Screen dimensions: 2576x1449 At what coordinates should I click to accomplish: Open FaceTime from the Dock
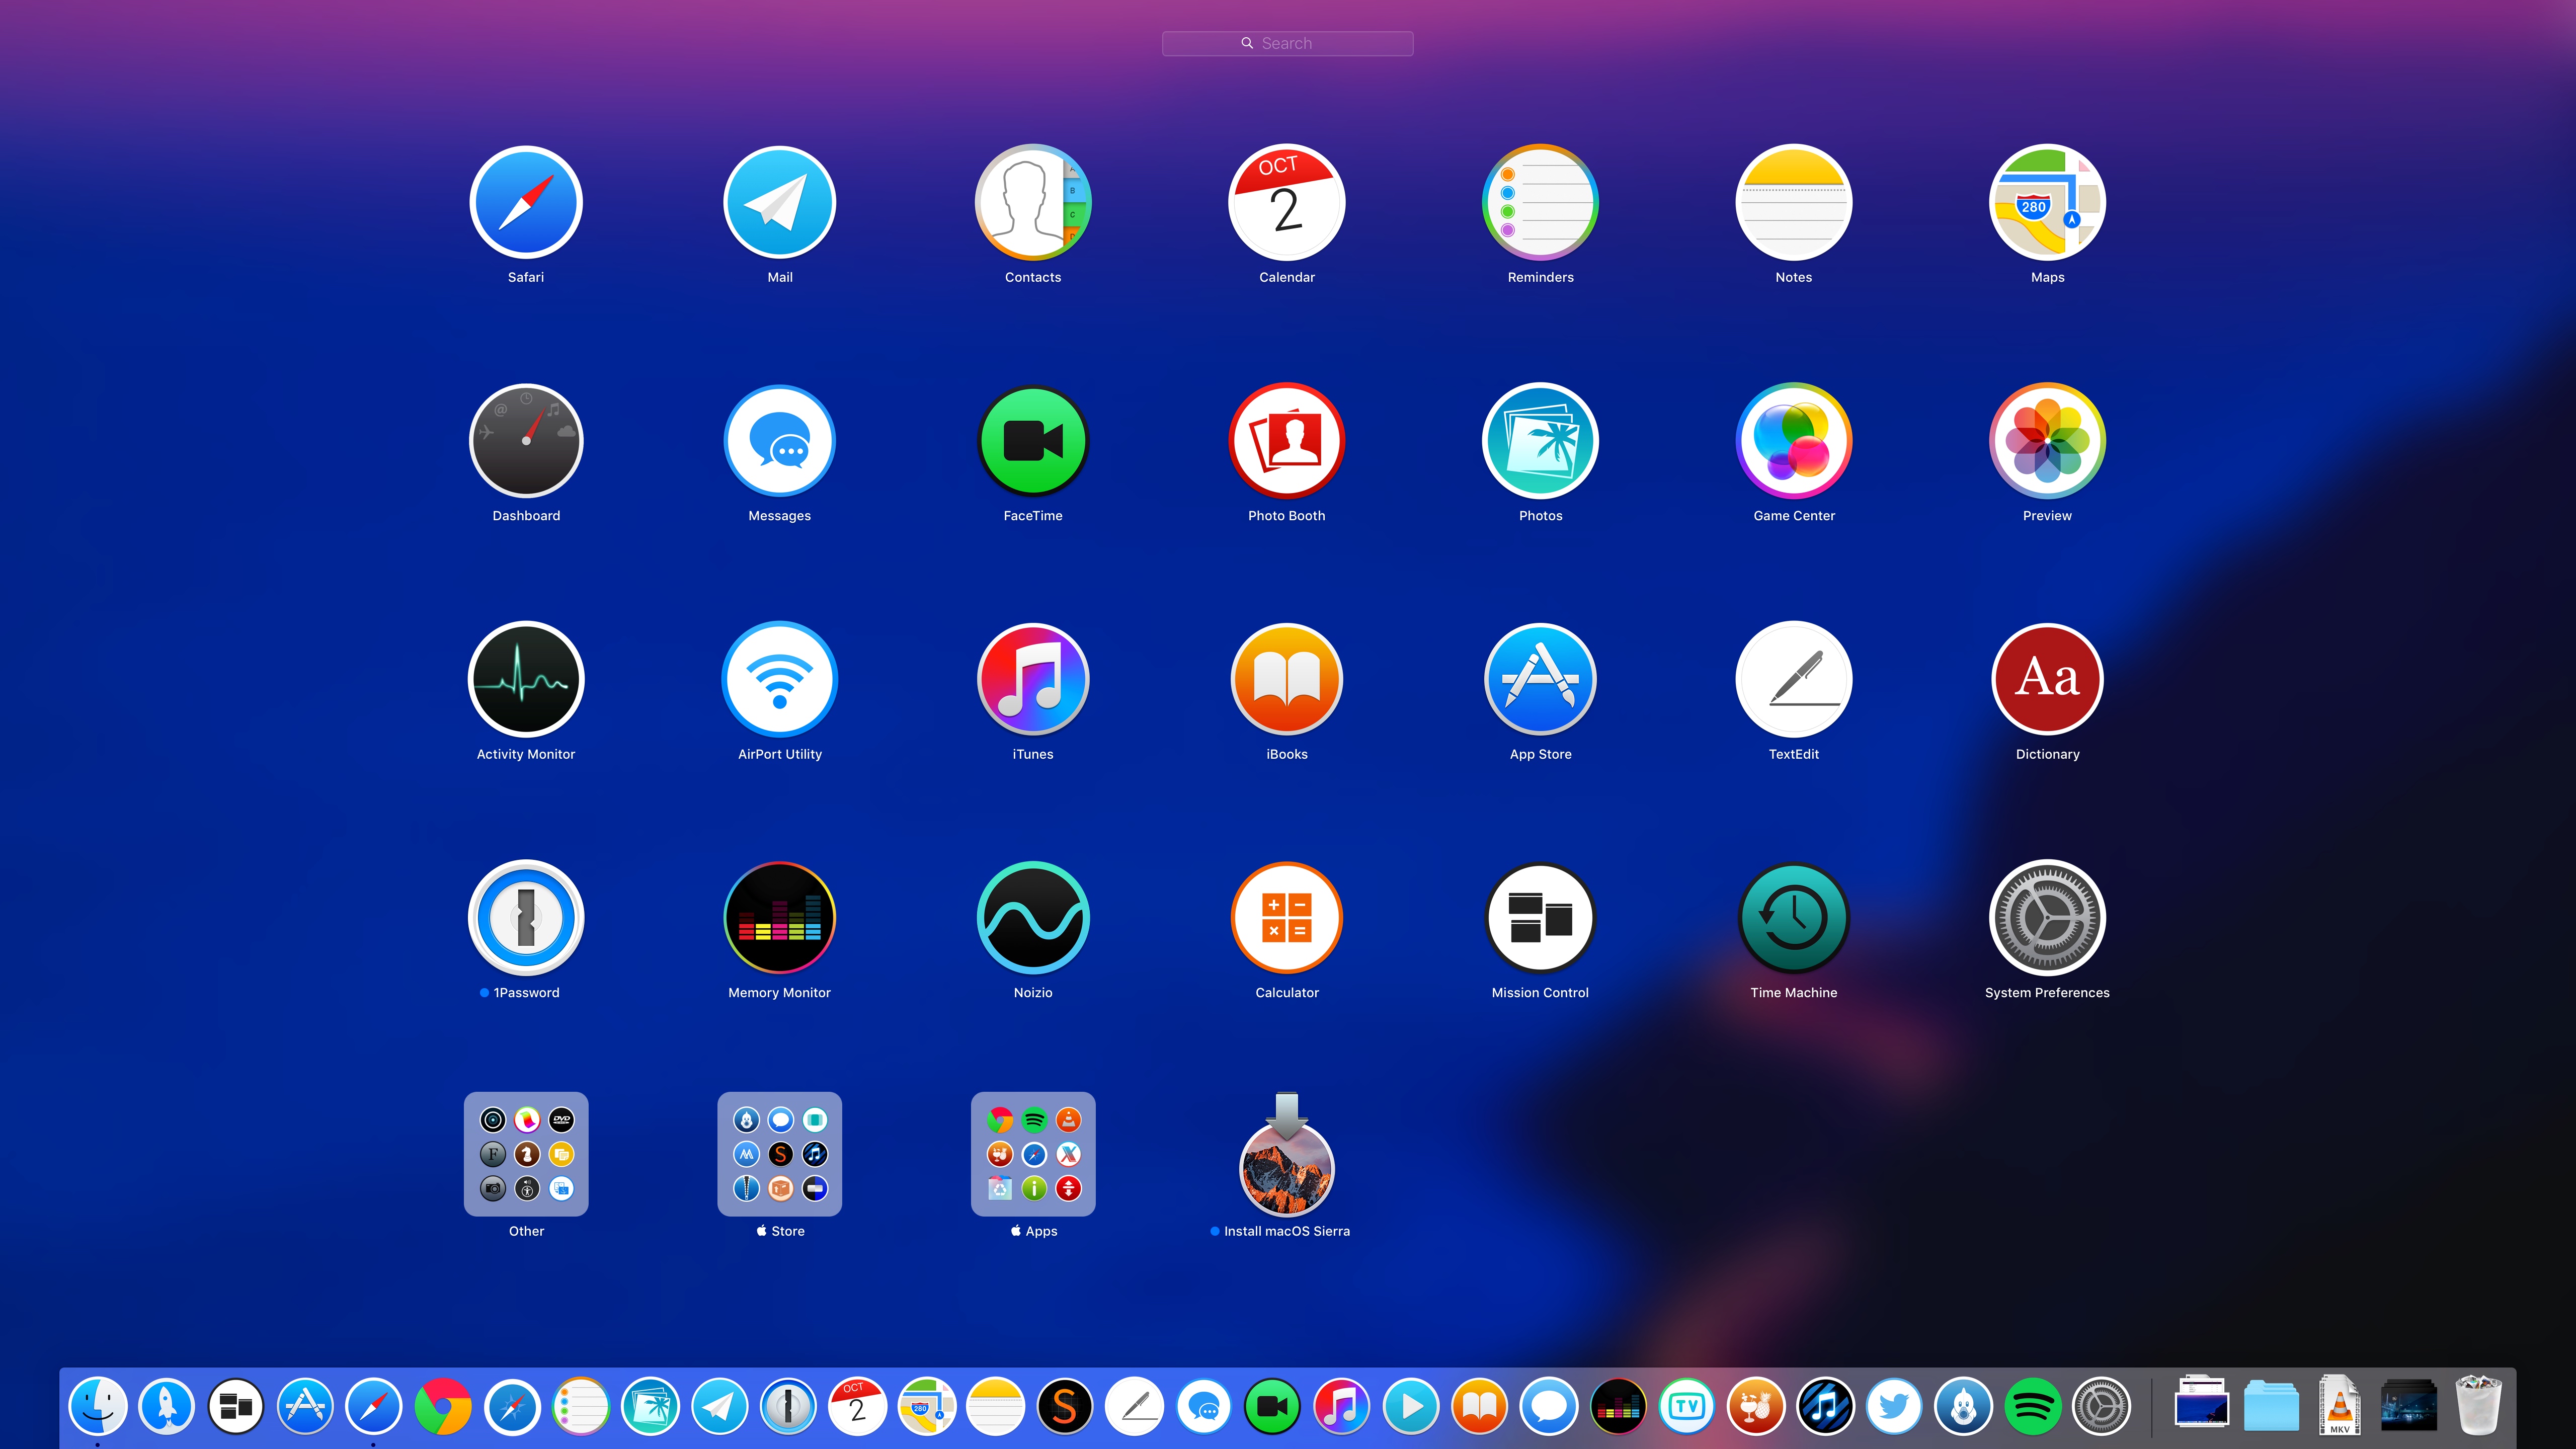[x=1272, y=1406]
